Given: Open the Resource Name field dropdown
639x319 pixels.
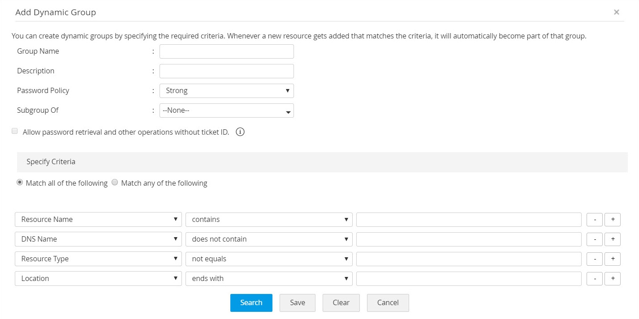Looking at the screenshot, I should 98,220.
